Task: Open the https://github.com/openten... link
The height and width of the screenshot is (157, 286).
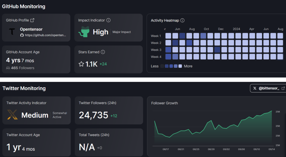Action: tap(46, 35)
